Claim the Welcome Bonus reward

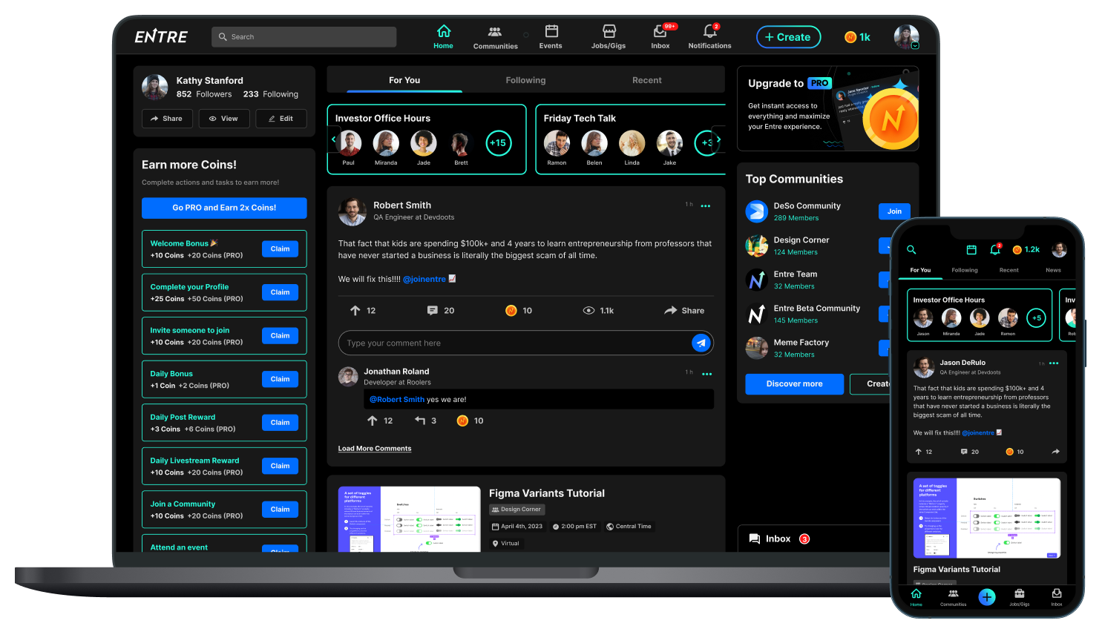coord(280,249)
